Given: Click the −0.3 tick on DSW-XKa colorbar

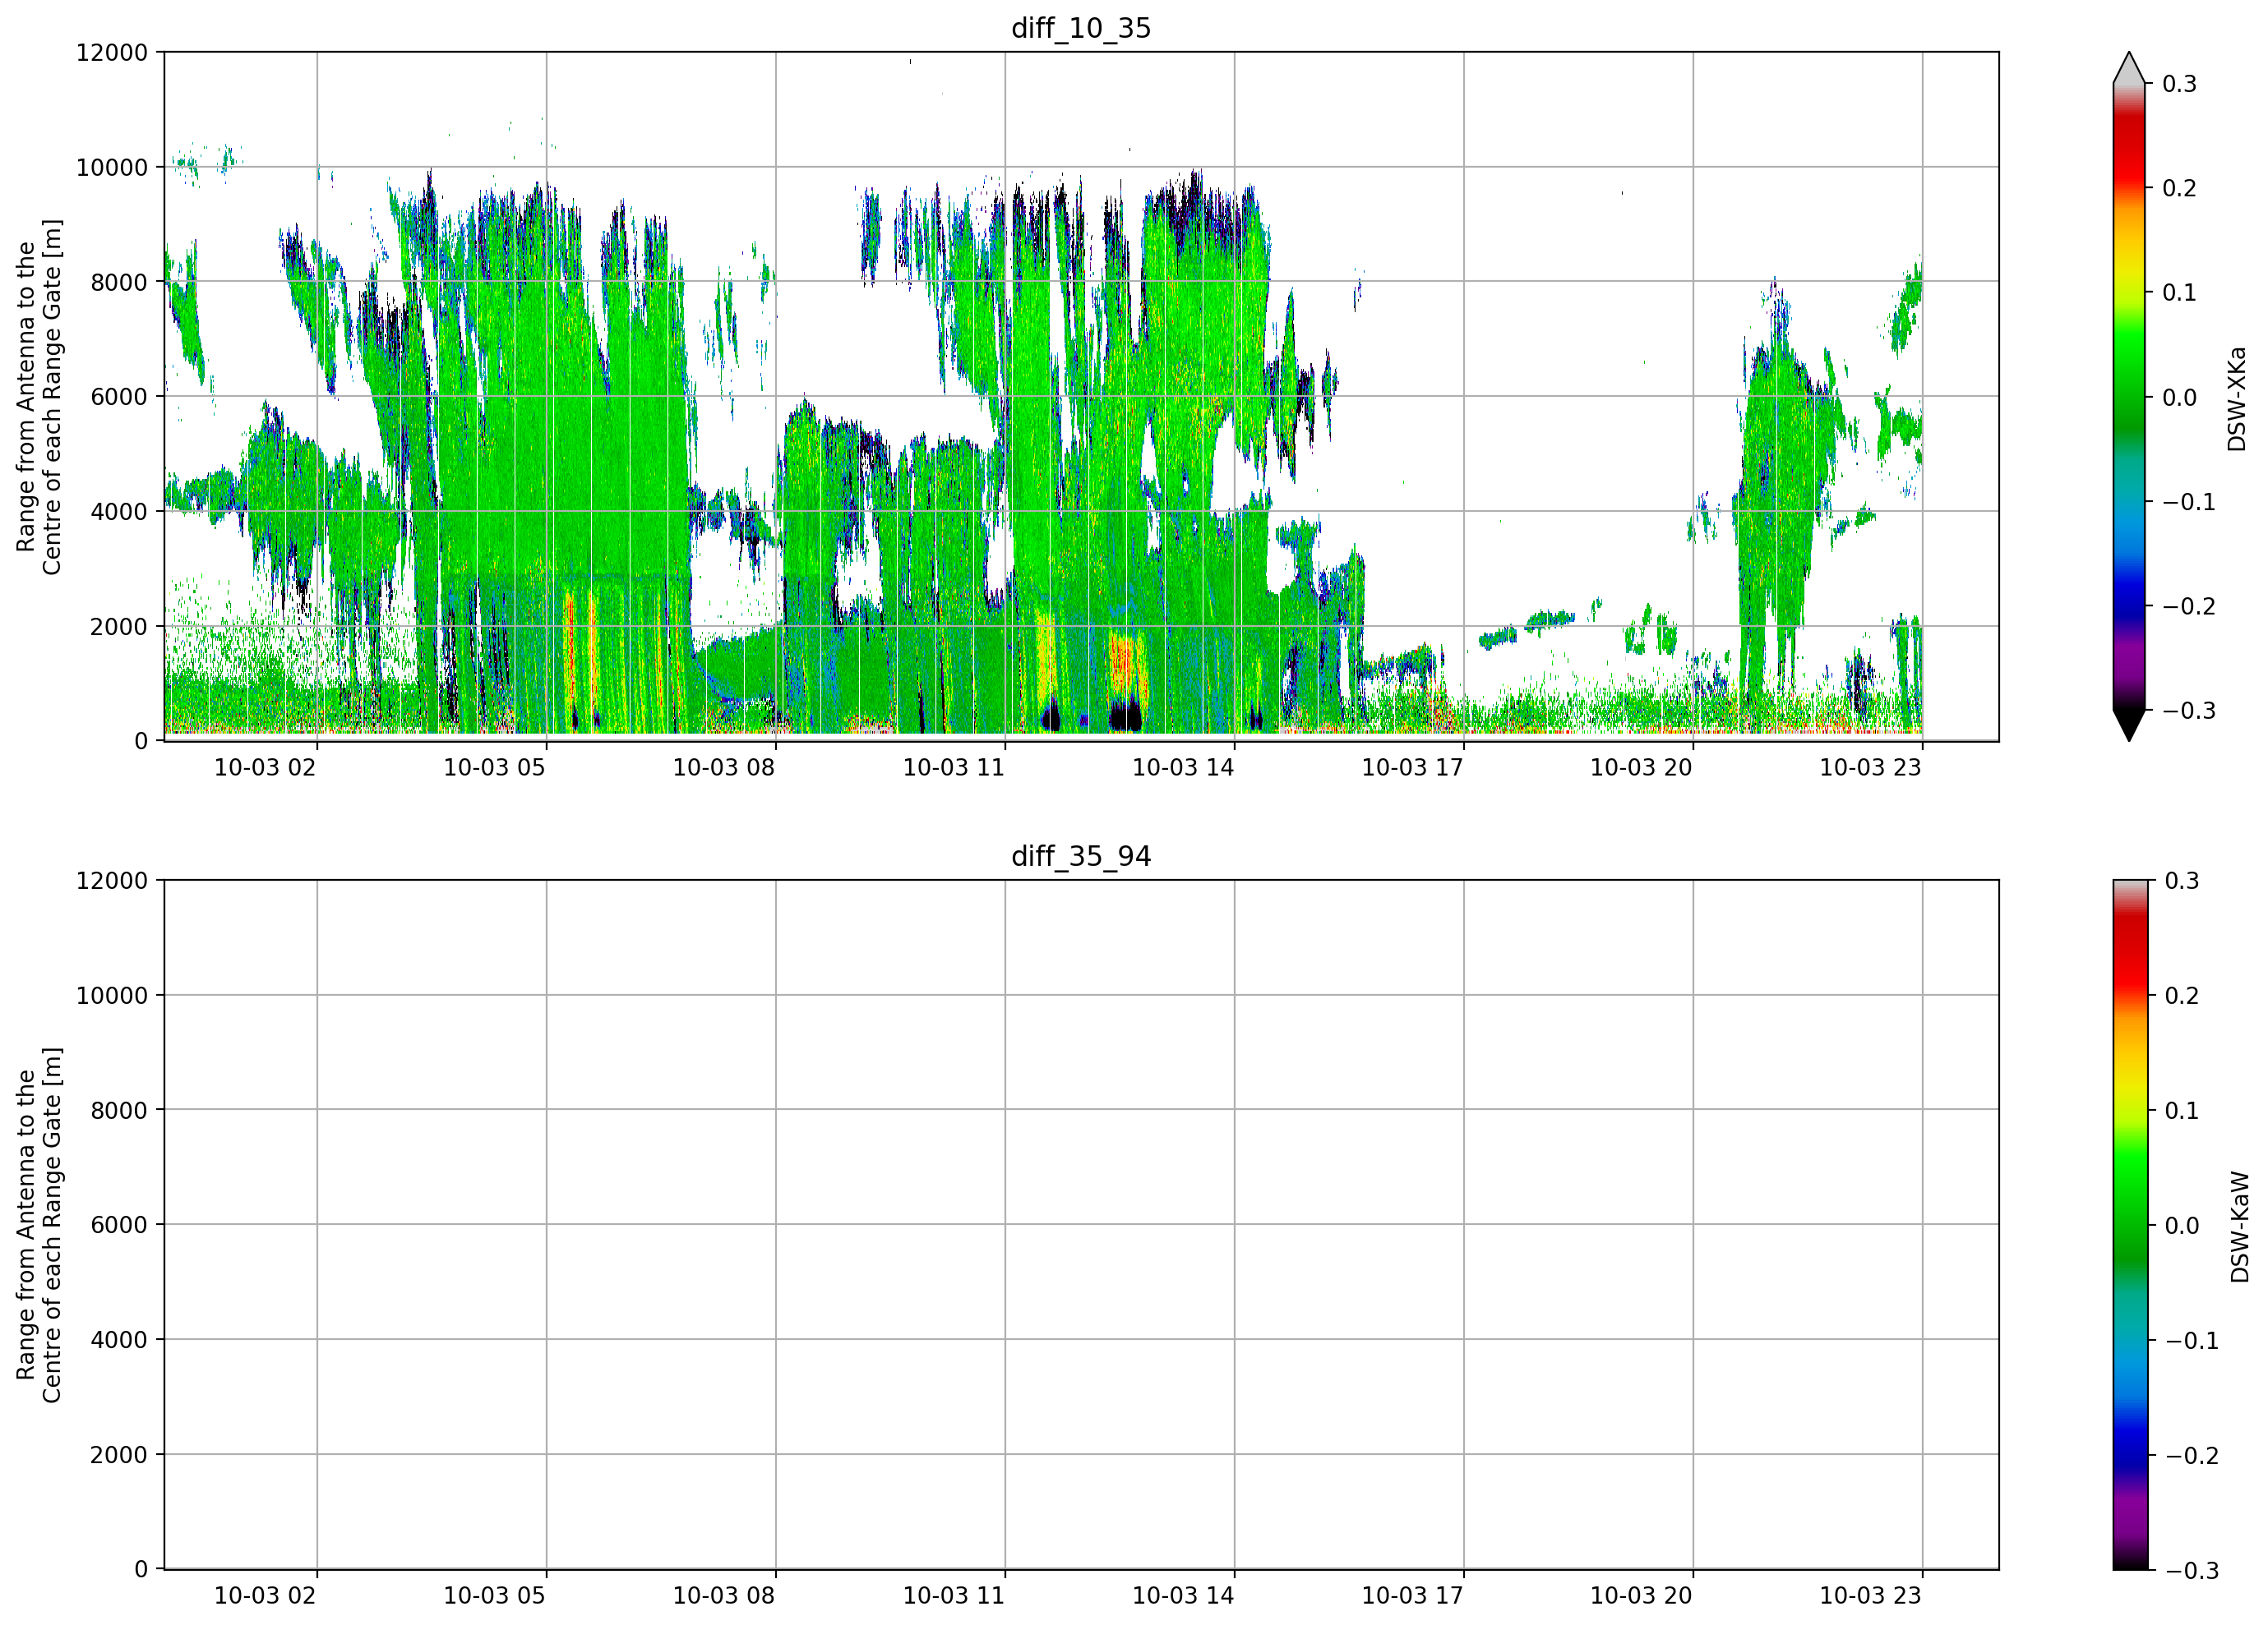Looking at the screenshot, I should pos(2189,711).
